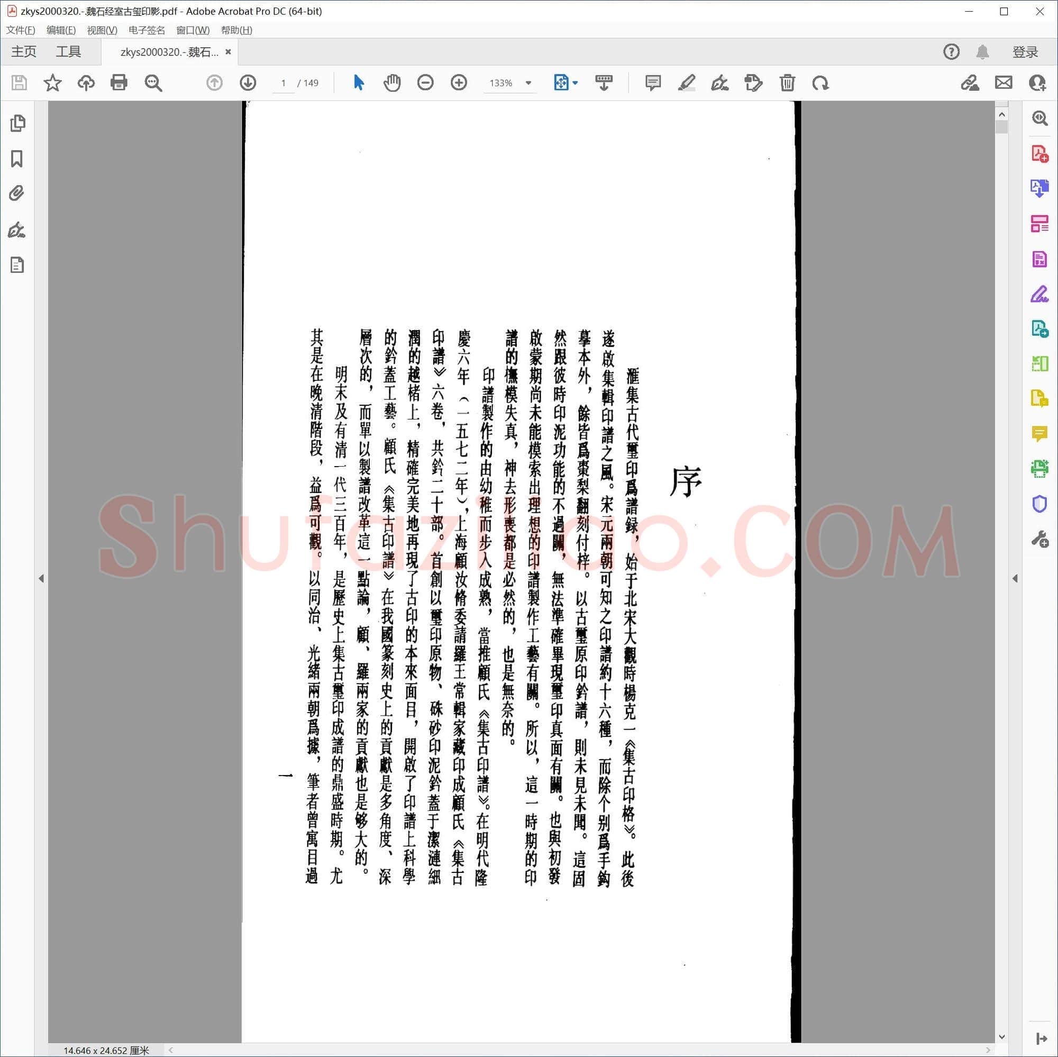
Task: Click the share with others icon
Action: tap(1038, 83)
